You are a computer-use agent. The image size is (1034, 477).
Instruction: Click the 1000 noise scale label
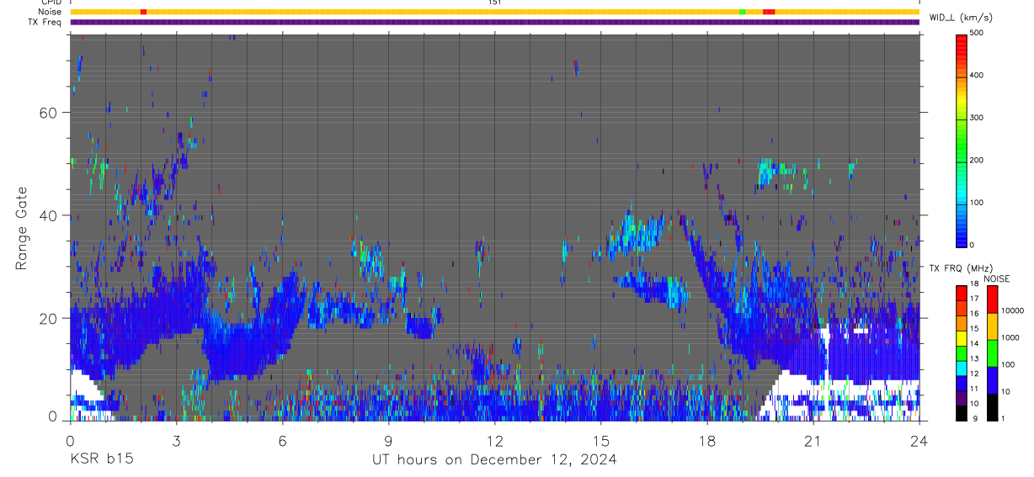1010,337
